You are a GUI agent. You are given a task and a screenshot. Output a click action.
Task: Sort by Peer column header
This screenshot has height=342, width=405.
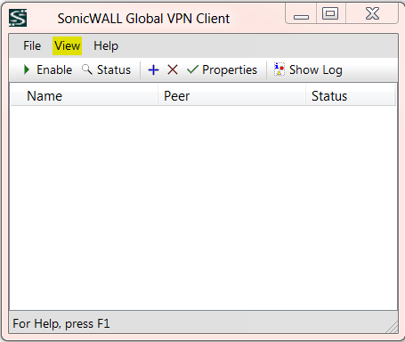231,96
